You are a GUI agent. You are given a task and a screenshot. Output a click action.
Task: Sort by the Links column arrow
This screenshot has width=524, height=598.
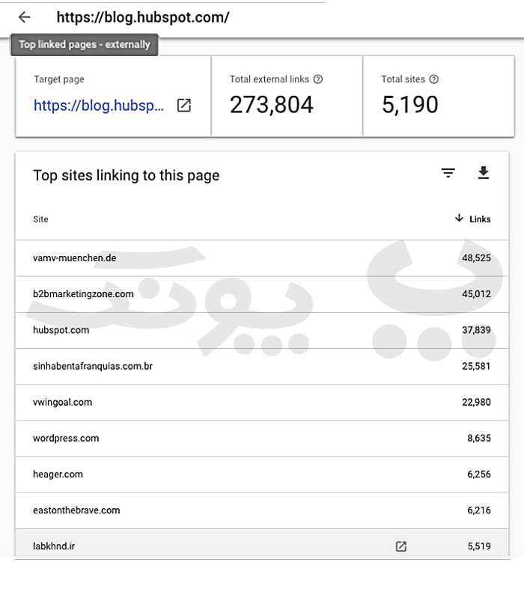pos(459,218)
